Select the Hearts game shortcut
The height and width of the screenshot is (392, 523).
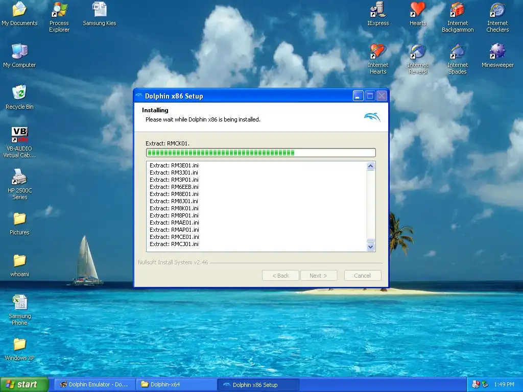click(x=418, y=14)
